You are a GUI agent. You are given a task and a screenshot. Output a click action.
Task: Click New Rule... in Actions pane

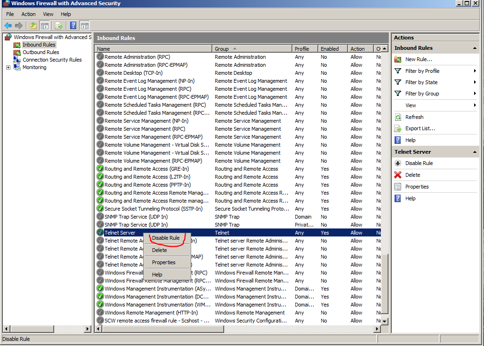tap(419, 59)
